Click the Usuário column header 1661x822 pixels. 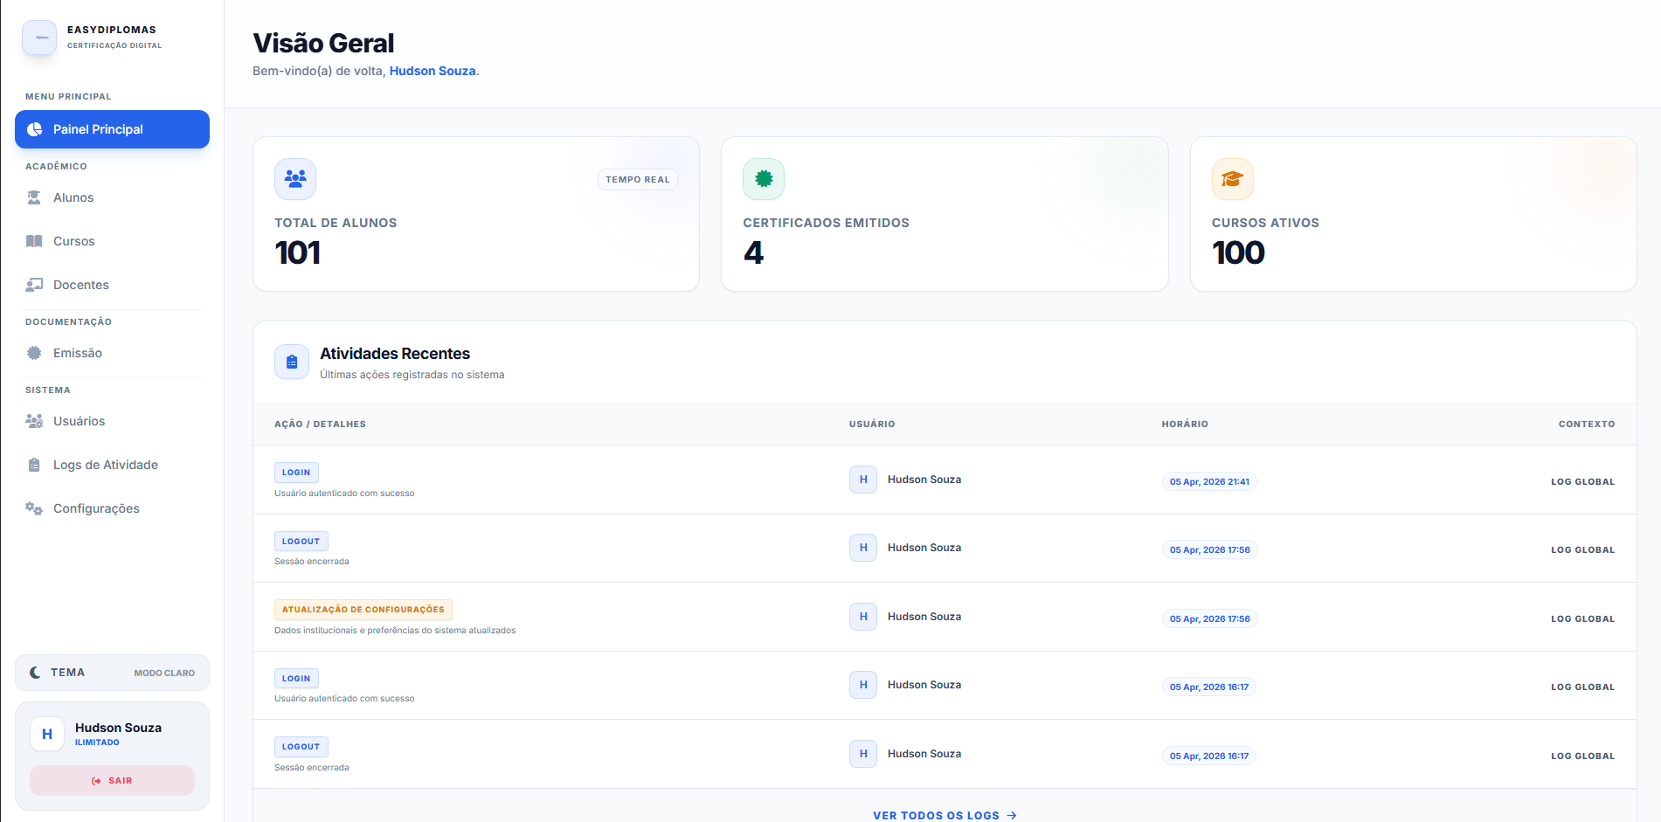(872, 424)
